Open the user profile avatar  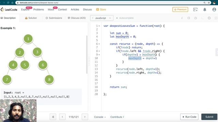[x=214, y=9]
